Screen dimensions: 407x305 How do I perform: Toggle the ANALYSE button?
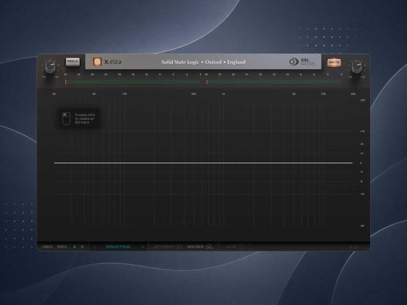tap(334, 62)
